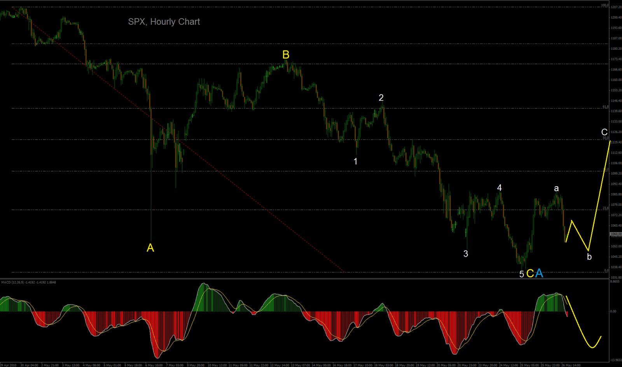The height and width of the screenshot is (367, 622).
Task: Select the yellow wave label B
Action: coord(286,54)
